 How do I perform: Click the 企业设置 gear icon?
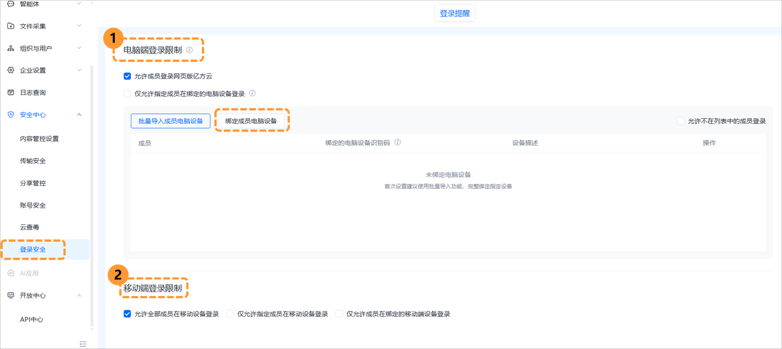(x=11, y=70)
